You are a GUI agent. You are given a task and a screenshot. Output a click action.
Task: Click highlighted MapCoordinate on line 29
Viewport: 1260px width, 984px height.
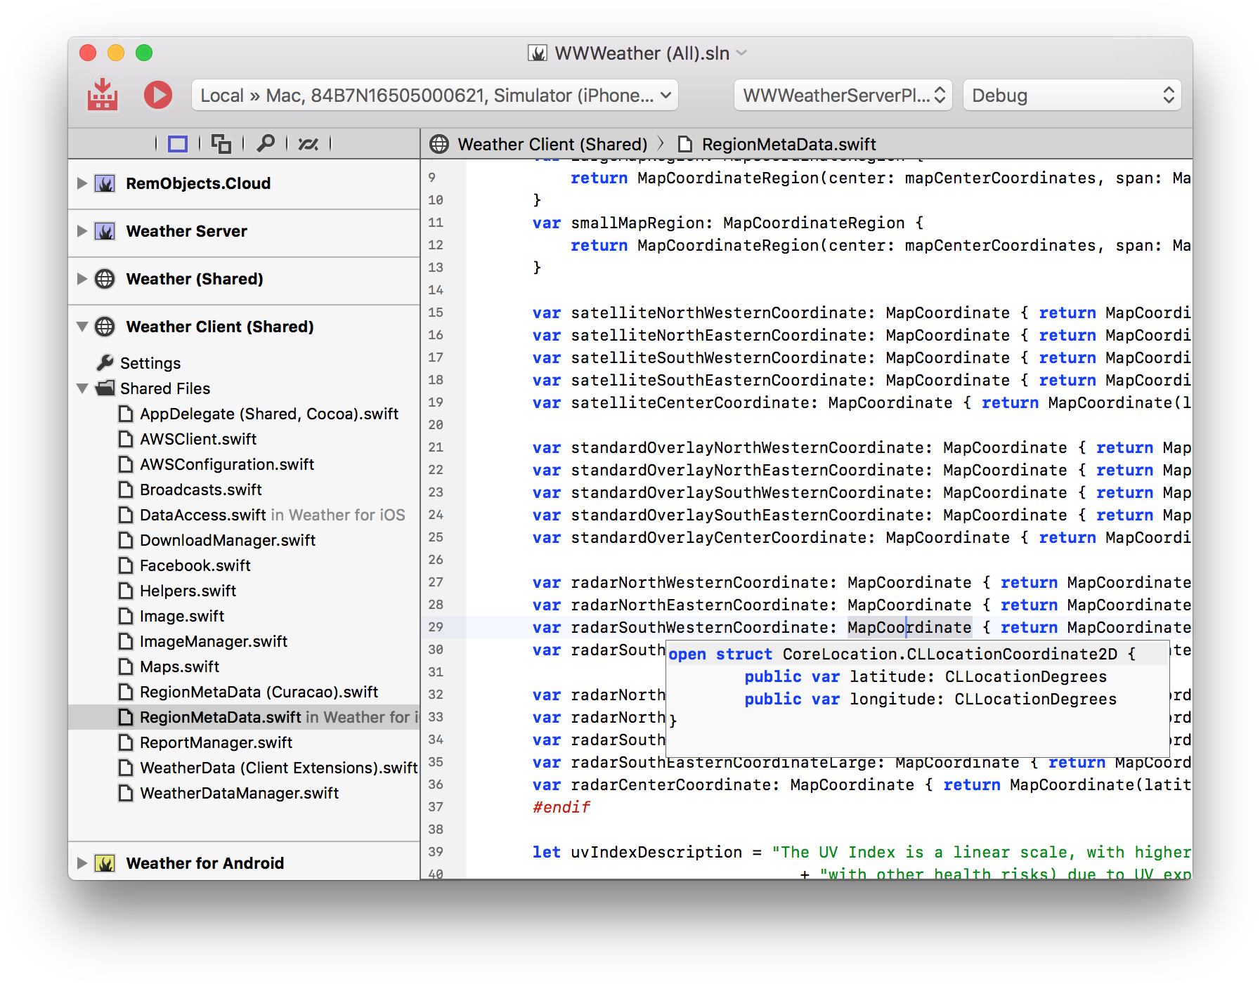[909, 627]
